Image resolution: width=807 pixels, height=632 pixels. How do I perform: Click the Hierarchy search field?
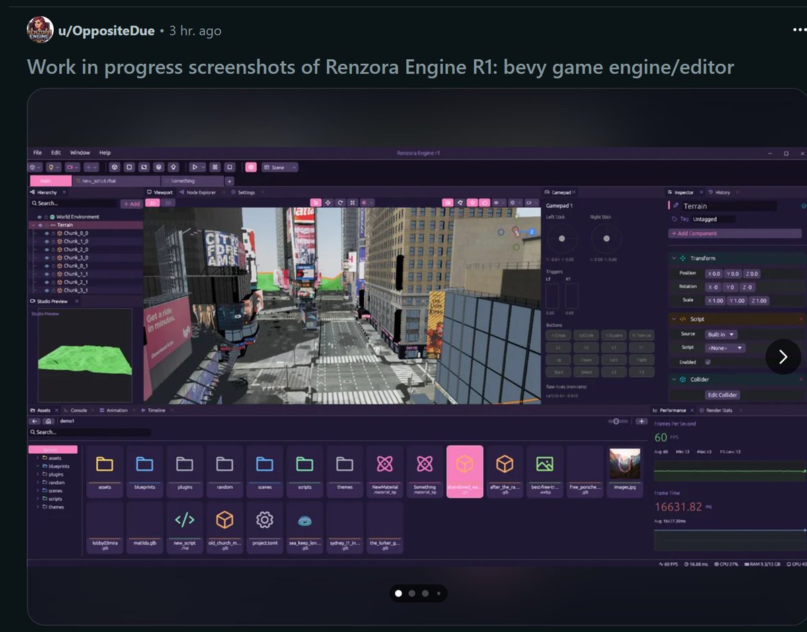(x=74, y=204)
